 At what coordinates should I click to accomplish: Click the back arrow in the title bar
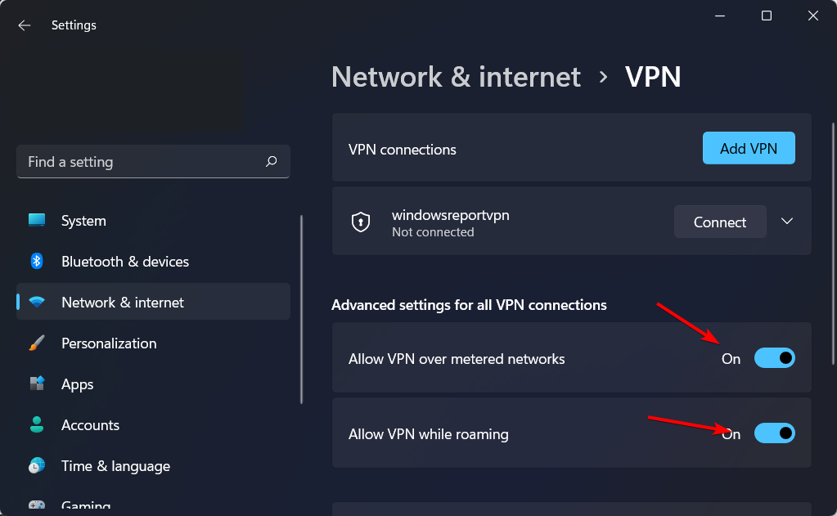[x=24, y=25]
